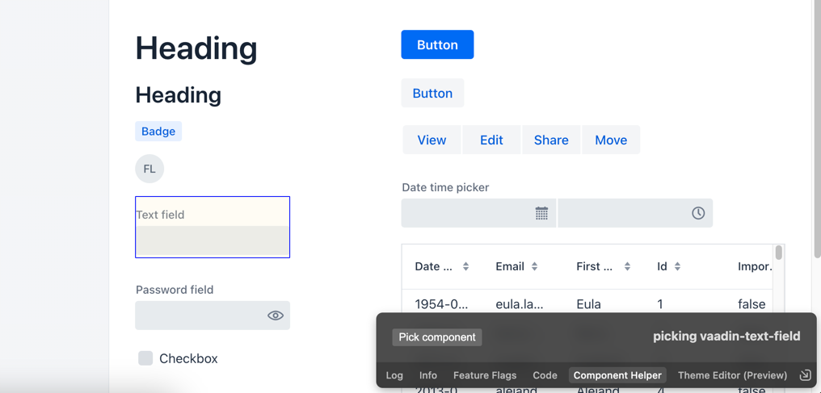Click the date cell '1954-0...'
The height and width of the screenshot is (393, 821).
[x=440, y=304]
